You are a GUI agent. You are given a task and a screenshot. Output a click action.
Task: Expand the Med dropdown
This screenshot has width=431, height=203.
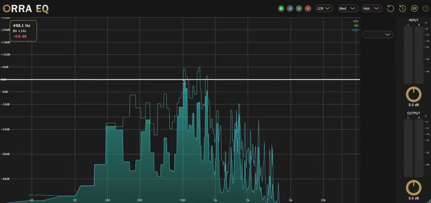click(x=347, y=8)
